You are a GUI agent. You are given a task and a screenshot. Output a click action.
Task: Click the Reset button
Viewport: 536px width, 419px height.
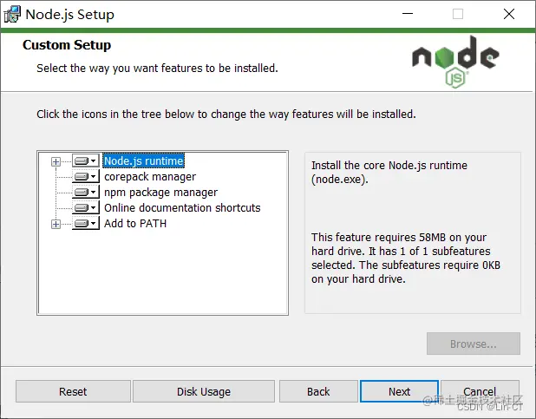point(73,391)
